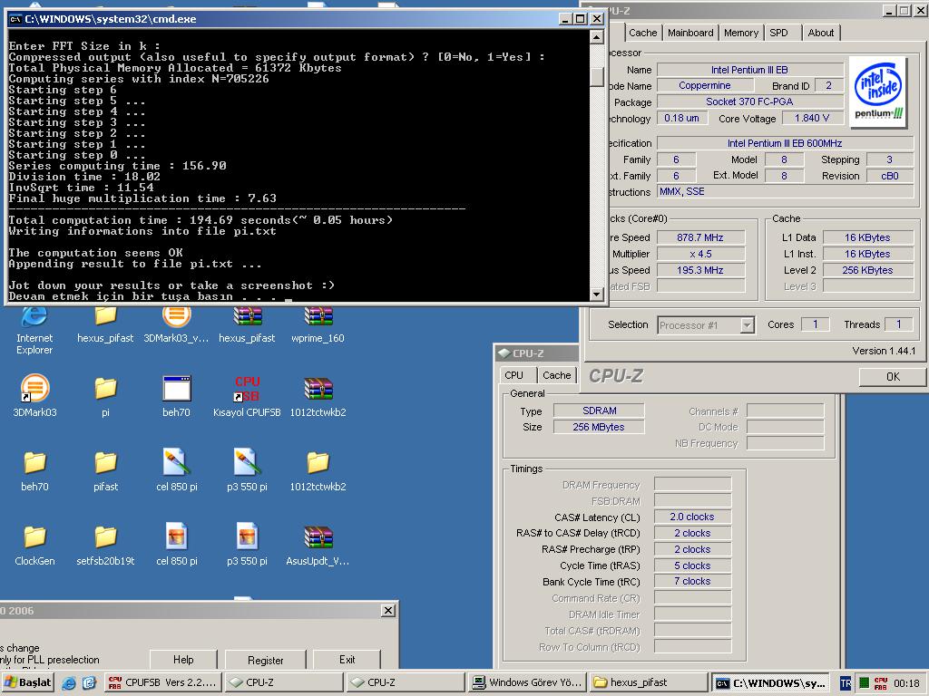This screenshot has width=929, height=696.
Task: Switch to C:\WINDOWS\sy... taskbar button
Action: pos(771,682)
